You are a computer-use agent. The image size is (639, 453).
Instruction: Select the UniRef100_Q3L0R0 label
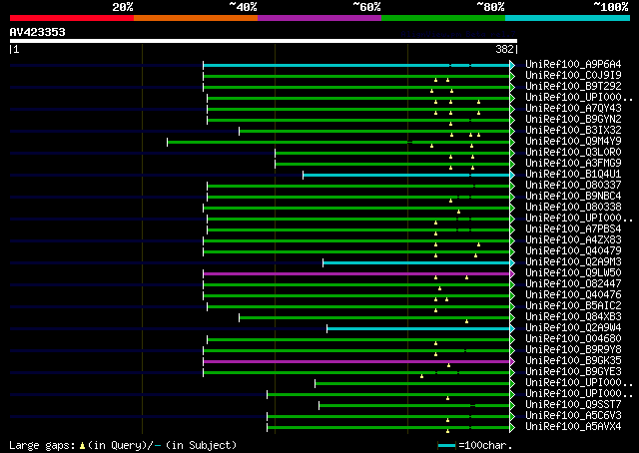pyautogui.click(x=573, y=153)
